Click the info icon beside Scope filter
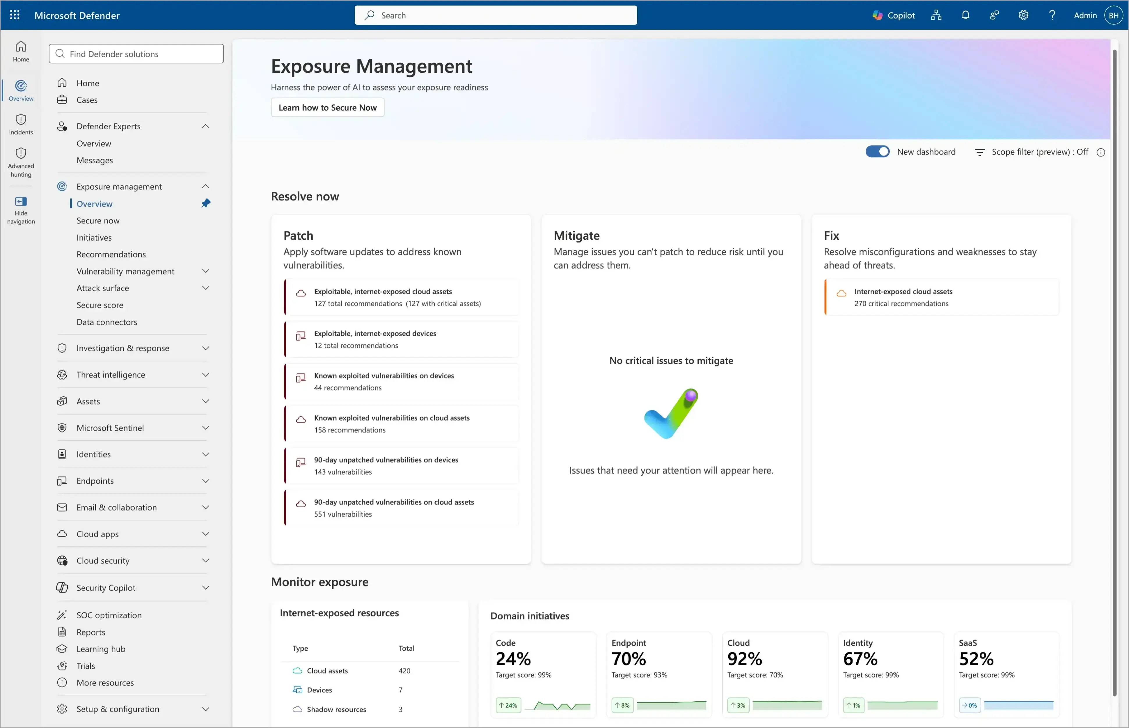Screen dimensions: 1129x728 1100,152
